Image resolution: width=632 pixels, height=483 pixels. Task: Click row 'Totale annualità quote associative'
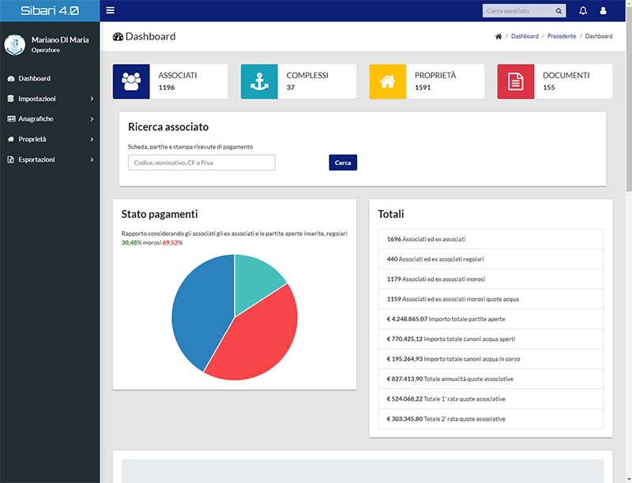(491, 379)
